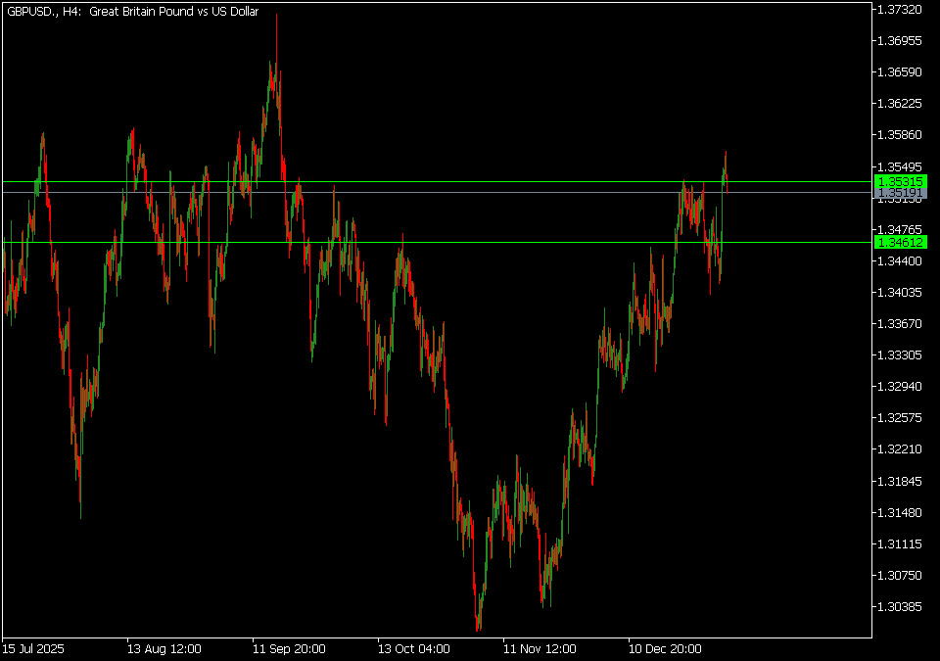Screen dimensions: 940x661
Task: Click the gray 1.35191 current price label
Action: coord(901,194)
